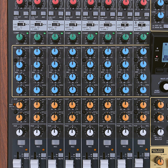168x168 pixels.
Task: Switch the MODE selector on the third channel
Action: 56,25
